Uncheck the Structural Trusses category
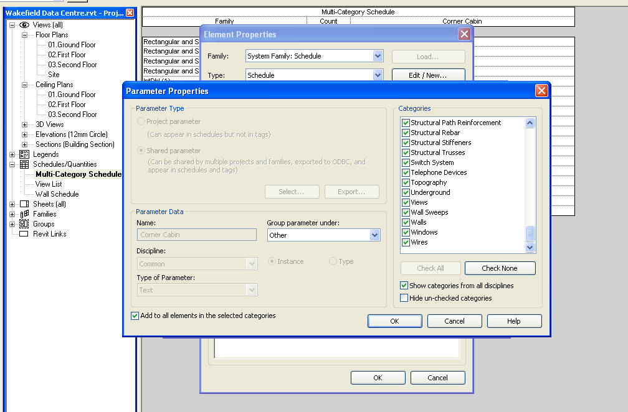This screenshot has width=628, height=412. [406, 153]
